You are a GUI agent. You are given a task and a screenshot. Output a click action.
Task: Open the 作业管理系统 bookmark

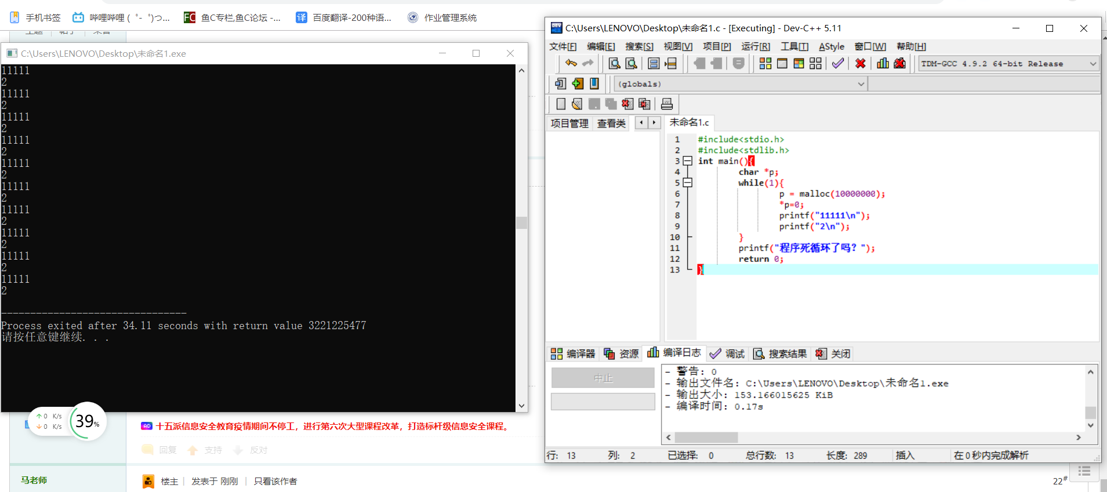[442, 17]
